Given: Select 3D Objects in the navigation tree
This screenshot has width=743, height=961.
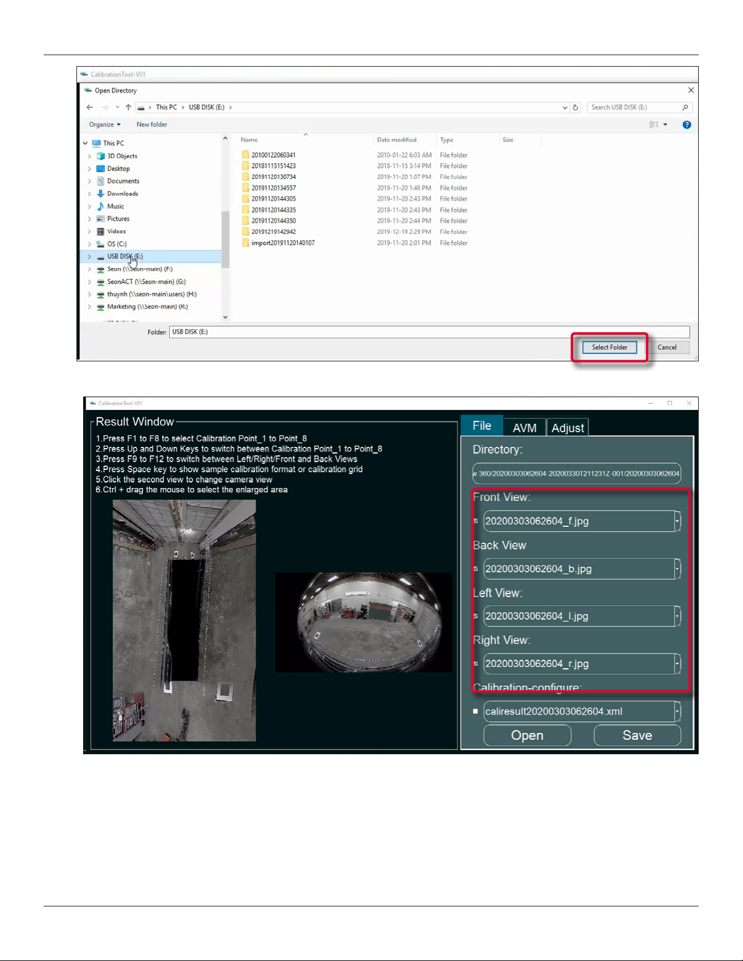Looking at the screenshot, I should [122, 156].
